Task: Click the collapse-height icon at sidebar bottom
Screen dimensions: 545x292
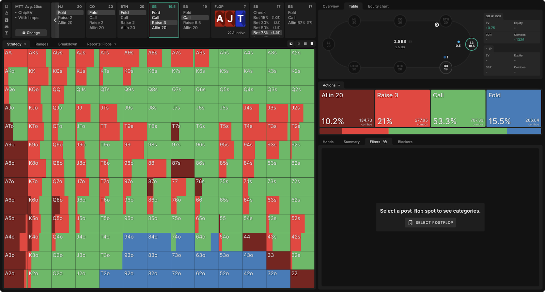Action: 6,33
